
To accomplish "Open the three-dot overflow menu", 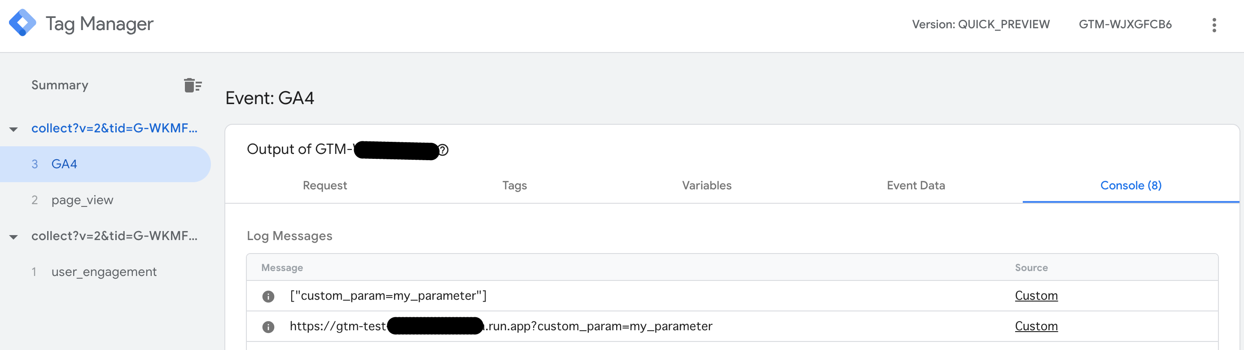I will point(1213,25).
